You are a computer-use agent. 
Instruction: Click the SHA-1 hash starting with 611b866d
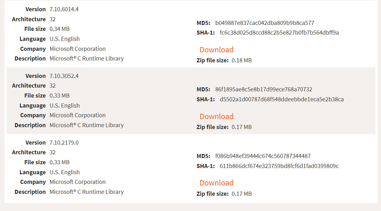click(279, 166)
